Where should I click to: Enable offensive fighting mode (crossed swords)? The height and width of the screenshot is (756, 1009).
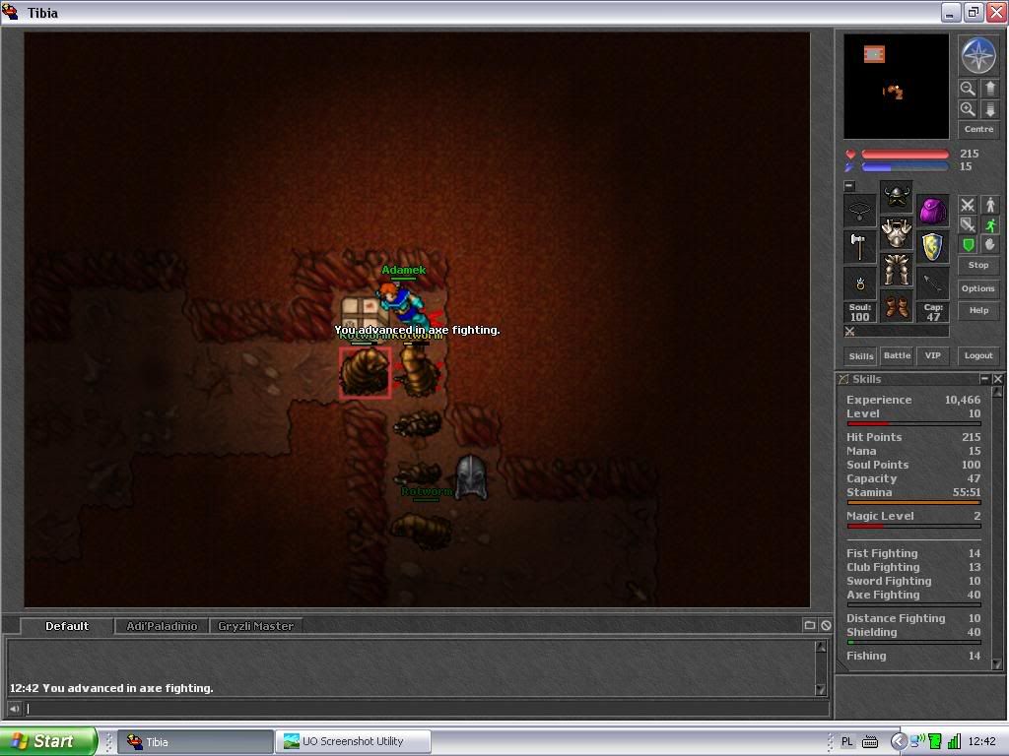coord(968,205)
